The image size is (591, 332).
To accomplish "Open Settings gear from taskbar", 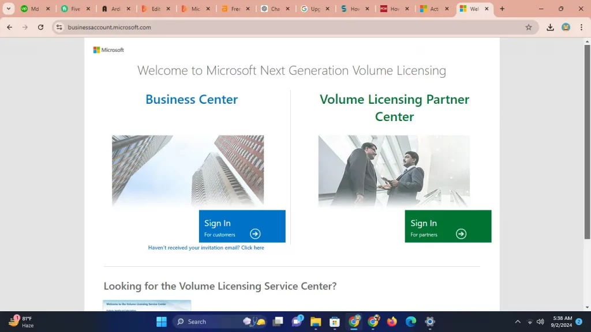I will coord(430,322).
